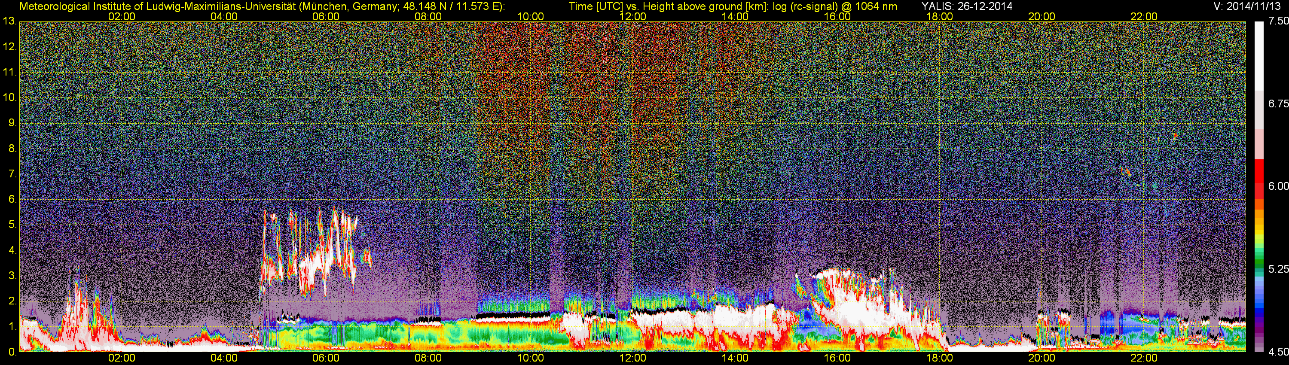
Task: Click 20:00 on the lower time axis
Action: (1042, 358)
